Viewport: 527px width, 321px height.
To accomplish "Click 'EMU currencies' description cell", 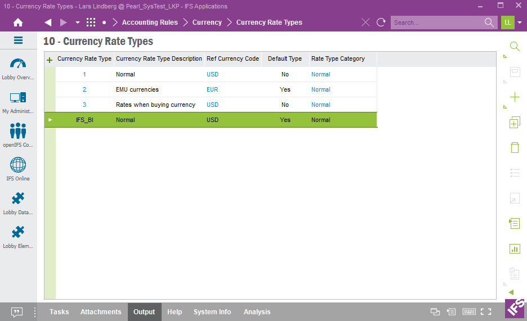I will (x=159, y=89).
